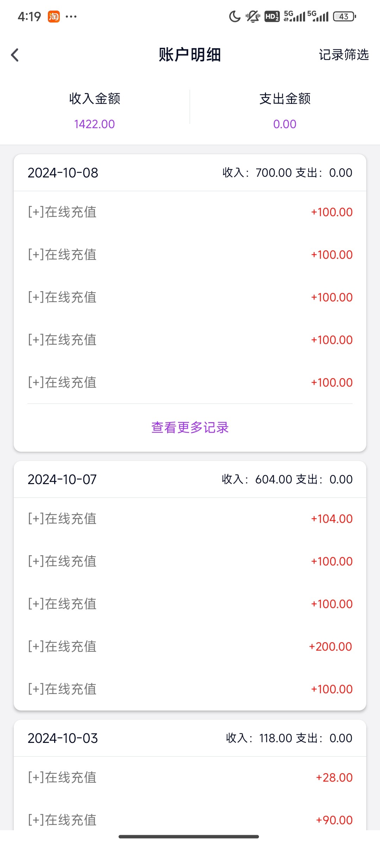This screenshot has height=845, width=380.
Task: Open the +200.00 recharge record
Action: point(190,647)
